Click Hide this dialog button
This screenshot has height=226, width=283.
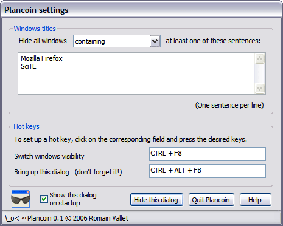(156, 200)
